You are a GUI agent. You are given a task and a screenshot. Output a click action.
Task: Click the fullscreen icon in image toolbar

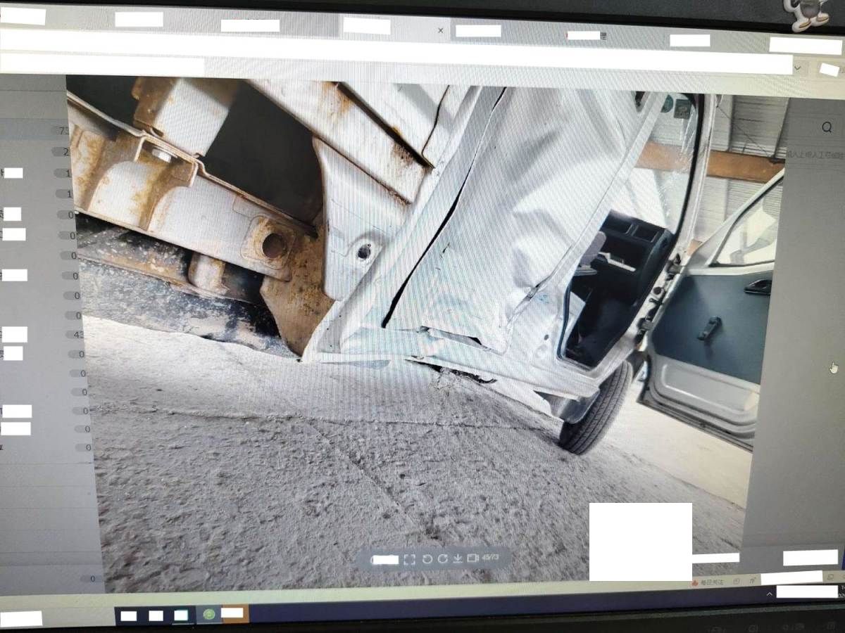[409, 559]
